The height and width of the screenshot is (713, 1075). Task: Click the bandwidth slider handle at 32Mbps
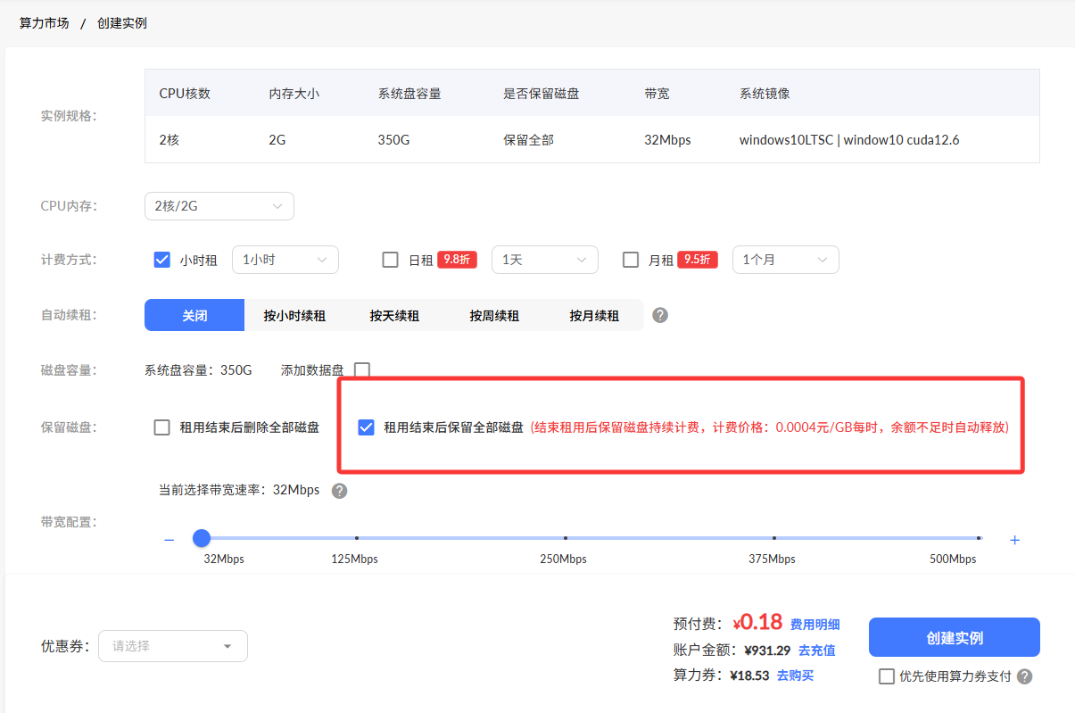[x=202, y=538]
